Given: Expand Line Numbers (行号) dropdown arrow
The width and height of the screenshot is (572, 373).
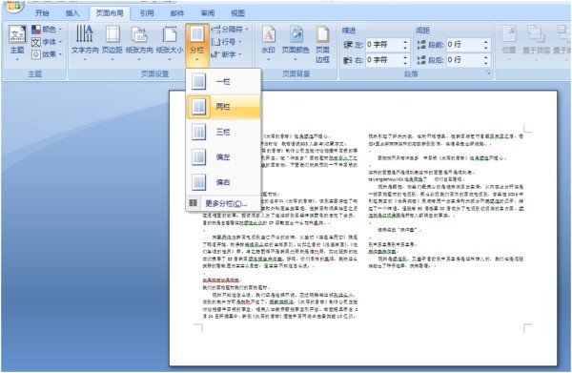Looking at the screenshot, I should click(240, 42).
